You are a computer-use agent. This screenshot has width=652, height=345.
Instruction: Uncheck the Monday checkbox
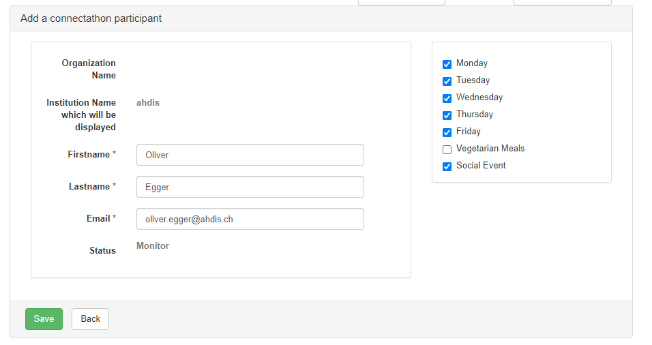tap(447, 64)
